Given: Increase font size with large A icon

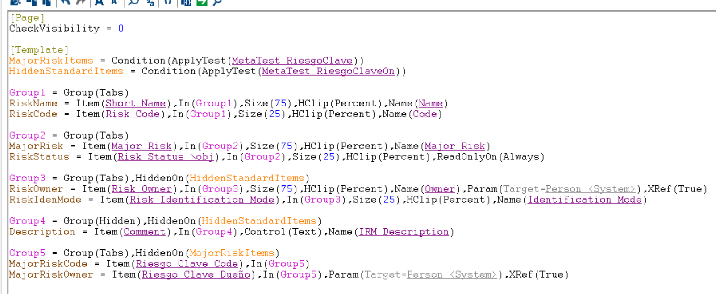Looking at the screenshot, I should (x=100, y=2).
